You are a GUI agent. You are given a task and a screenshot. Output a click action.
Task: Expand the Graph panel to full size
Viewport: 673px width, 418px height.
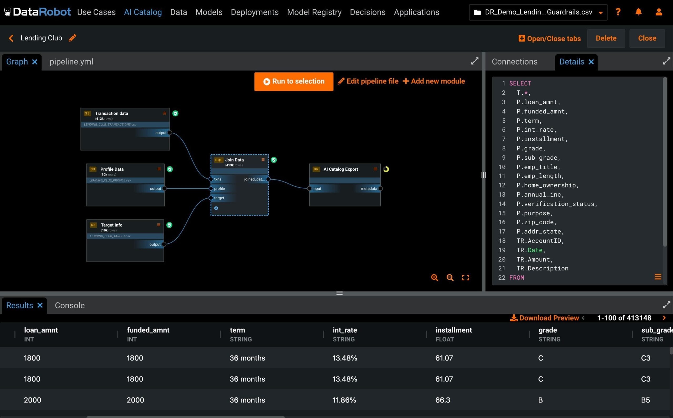(x=475, y=61)
